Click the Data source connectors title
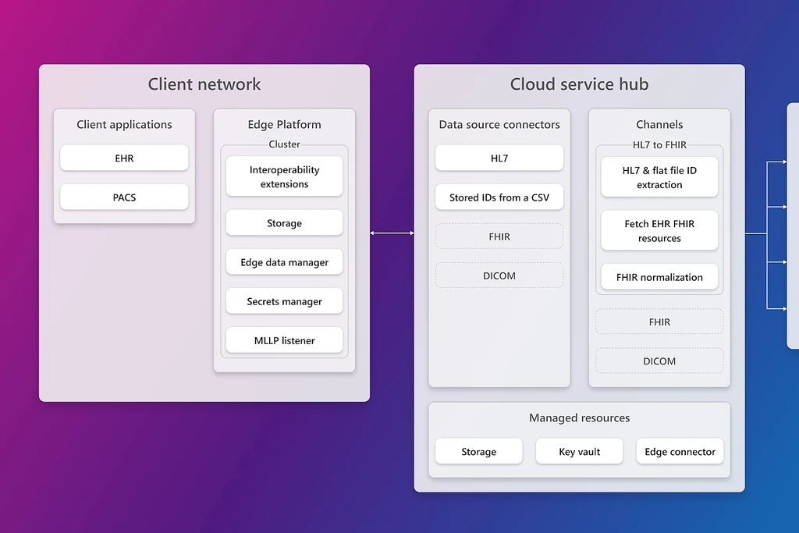Image resolution: width=799 pixels, height=533 pixels. [x=499, y=125]
